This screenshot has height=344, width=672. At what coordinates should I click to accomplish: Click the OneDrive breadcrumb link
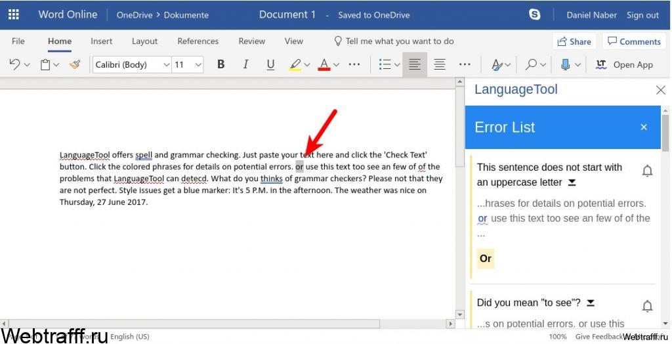click(135, 15)
